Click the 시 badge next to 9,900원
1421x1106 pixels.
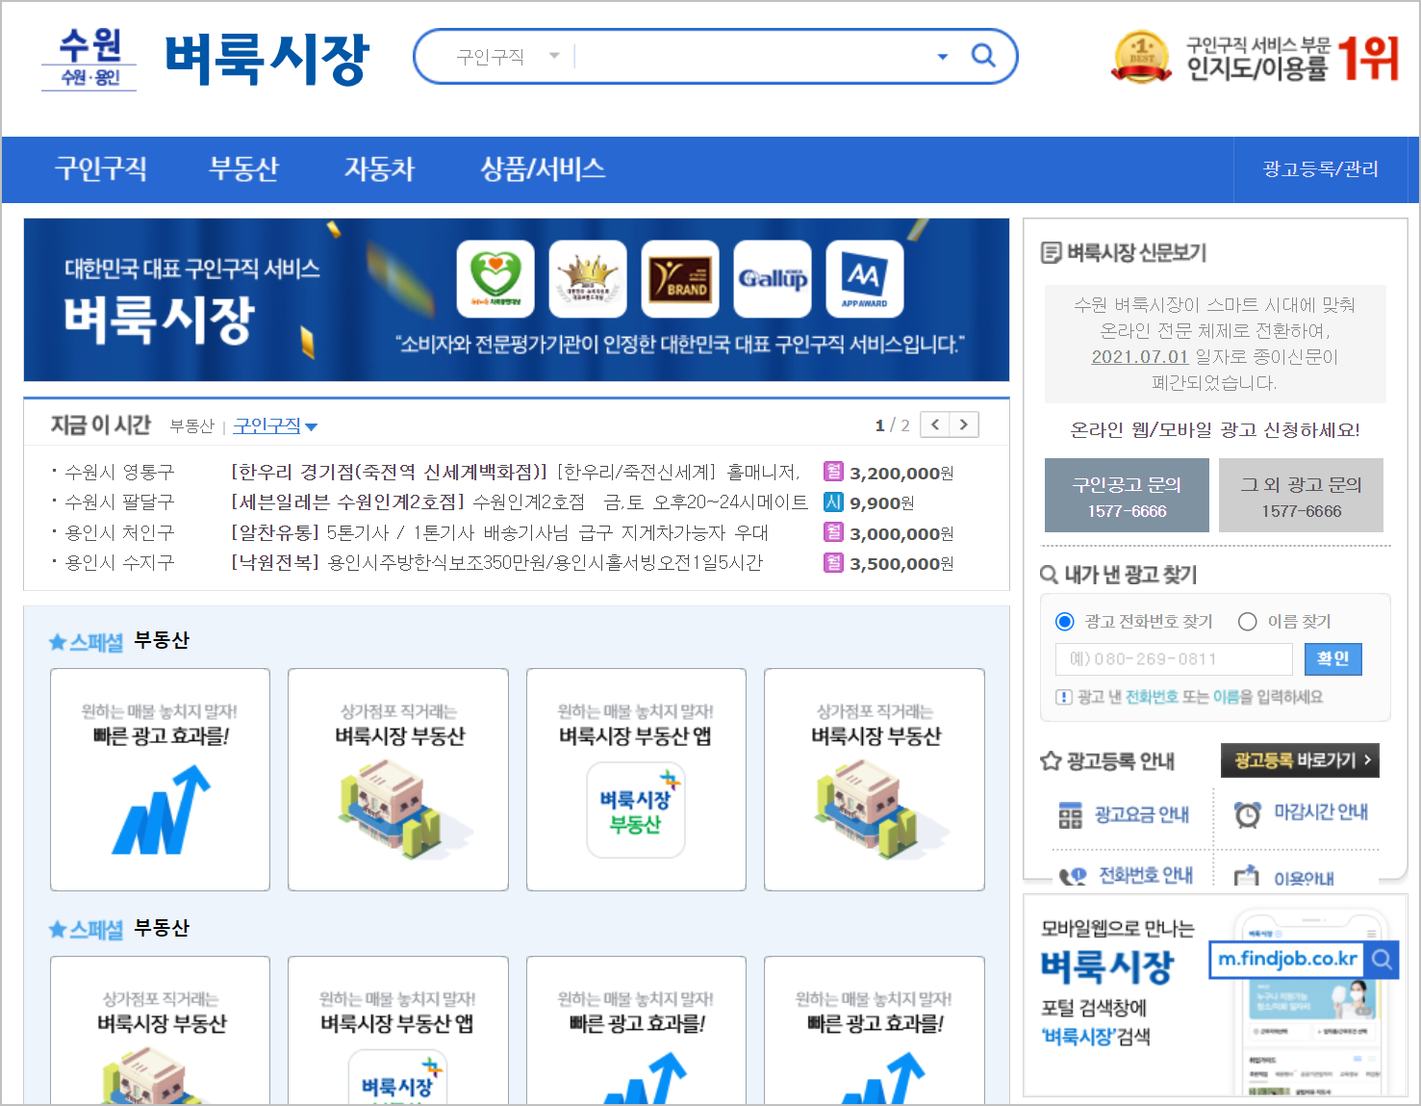(833, 502)
